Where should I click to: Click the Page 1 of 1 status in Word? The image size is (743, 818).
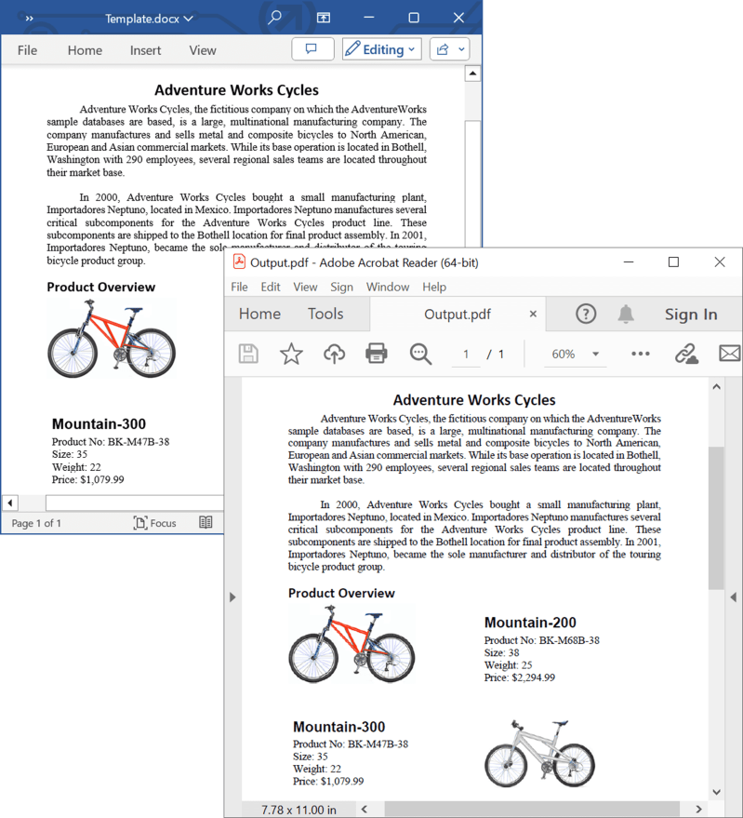pyautogui.click(x=36, y=523)
